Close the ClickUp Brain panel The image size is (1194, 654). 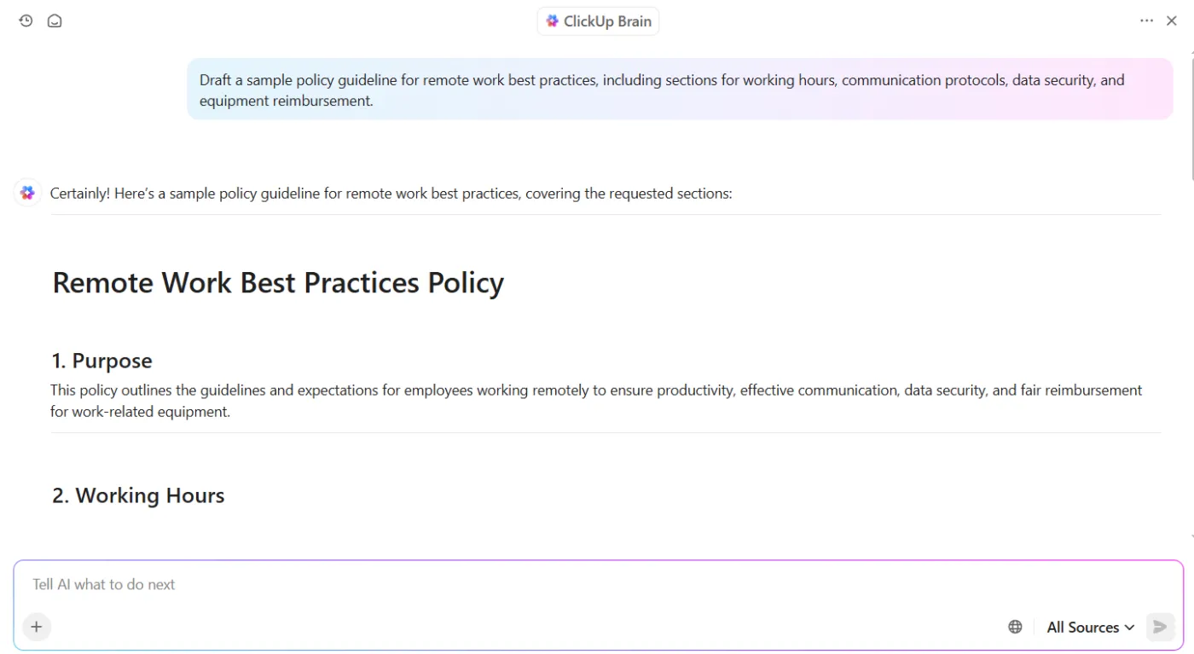tap(1172, 20)
